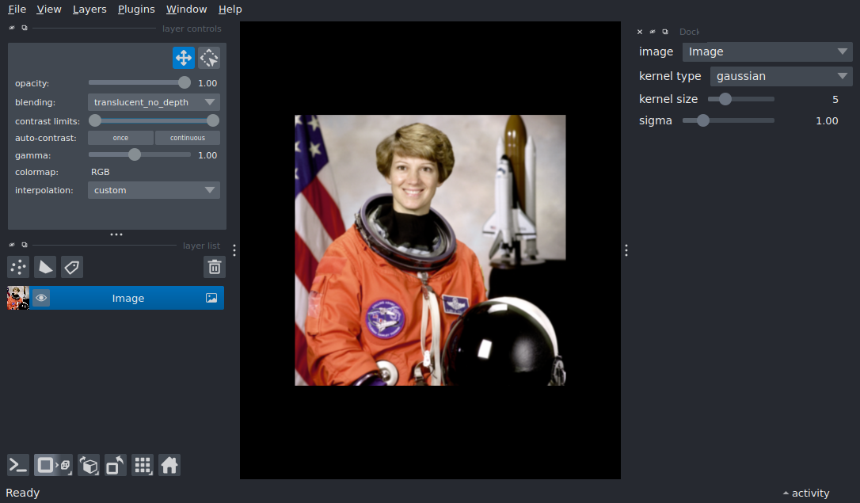Click the Ready status text
The image size is (860, 503).
(x=22, y=493)
